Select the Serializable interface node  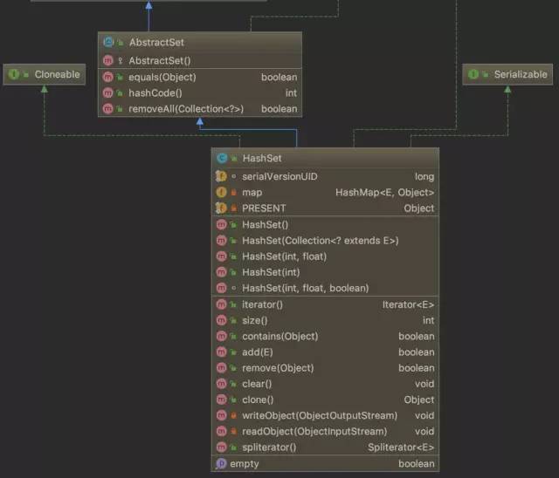click(x=507, y=74)
